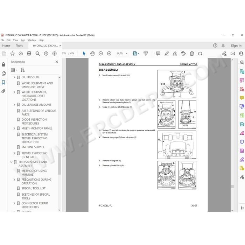This screenshot has width=245, height=245.
Task: Open the Attachments paperclip panel
Action: [3, 91]
